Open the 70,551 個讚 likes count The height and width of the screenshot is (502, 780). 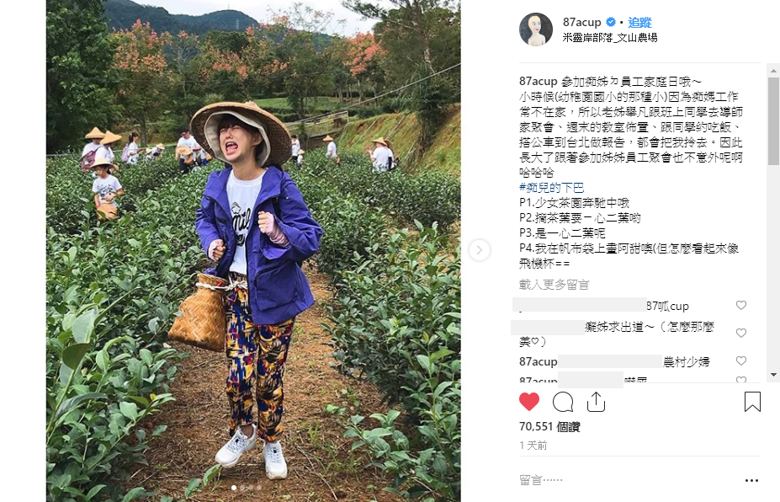click(x=549, y=427)
